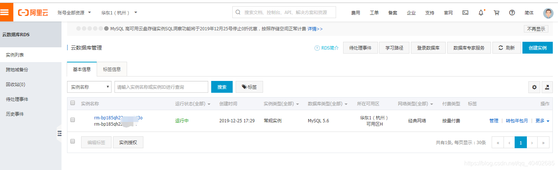
Task: Click the 实例授权 button
Action: coord(128,142)
